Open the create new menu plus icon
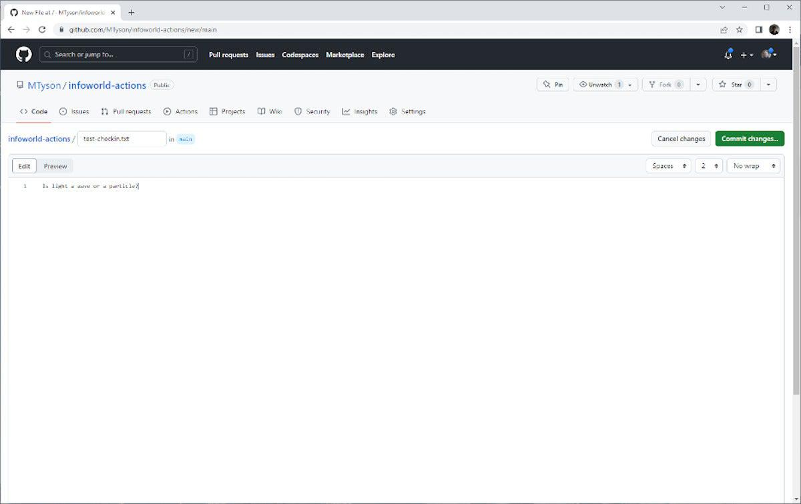Screen dimensions: 801x504 click(743, 55)
